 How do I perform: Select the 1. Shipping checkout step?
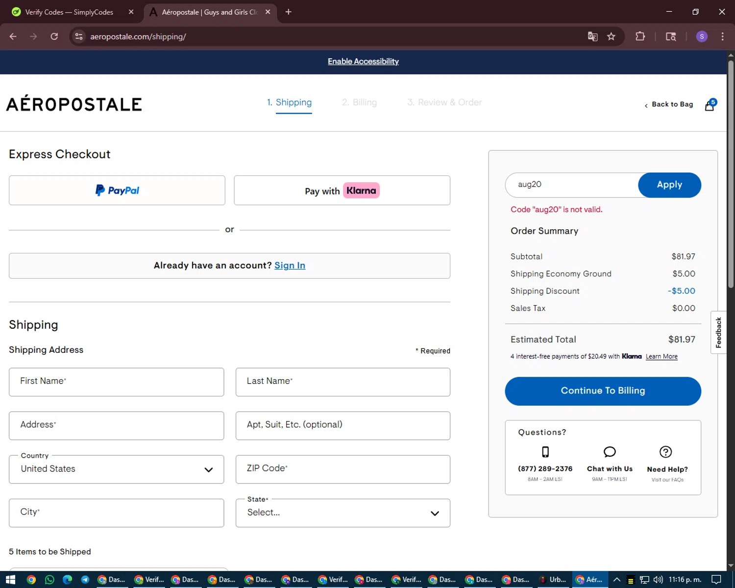pos(289,102)
